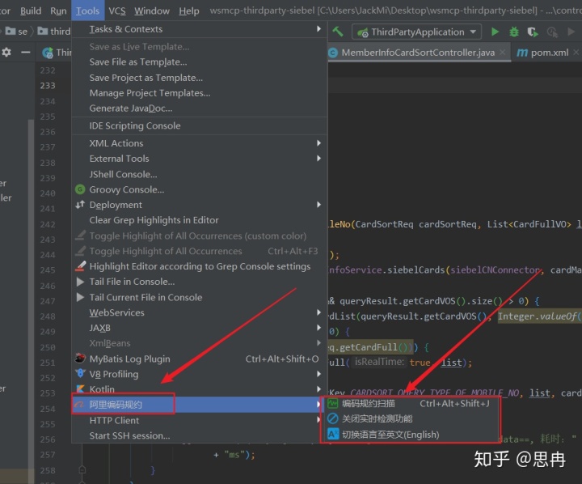Open the Run menu
This screenshot has height=484, width=582.
[x=58, y=11]
